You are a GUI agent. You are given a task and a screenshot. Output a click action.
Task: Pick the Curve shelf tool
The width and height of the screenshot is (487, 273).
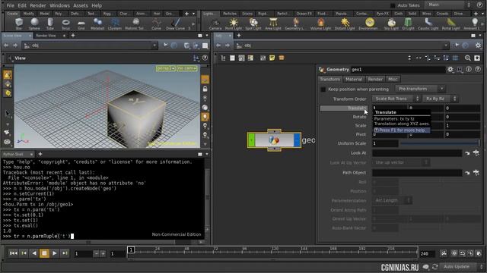156,24
